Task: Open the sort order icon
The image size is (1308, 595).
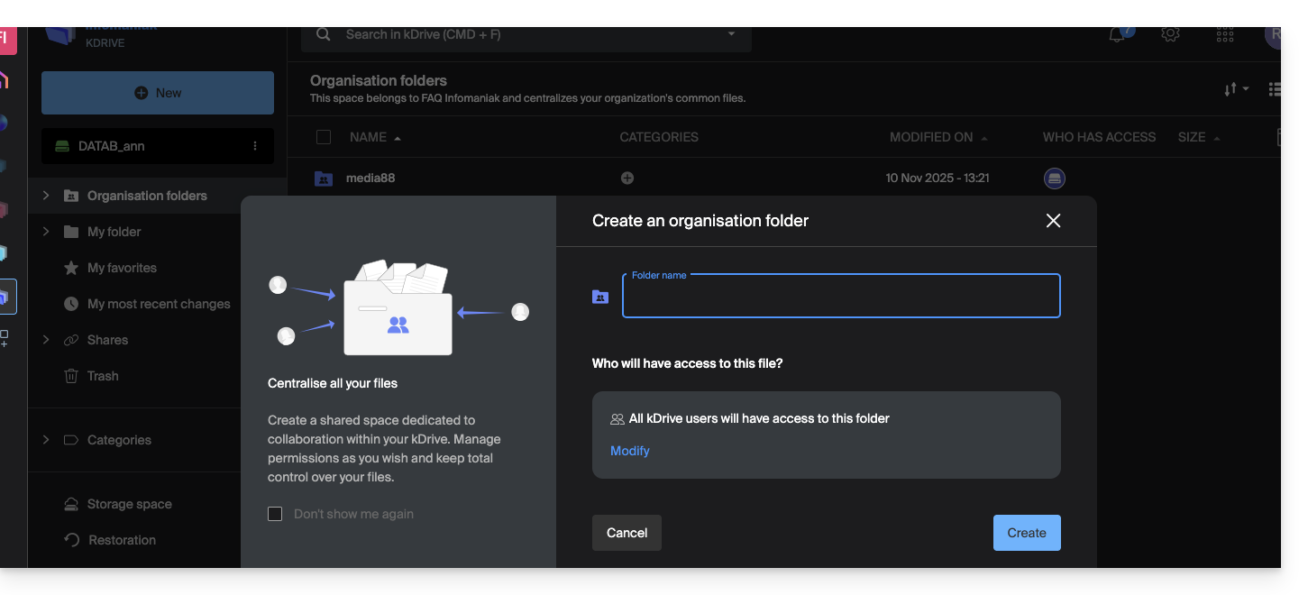Action: 1235,89
